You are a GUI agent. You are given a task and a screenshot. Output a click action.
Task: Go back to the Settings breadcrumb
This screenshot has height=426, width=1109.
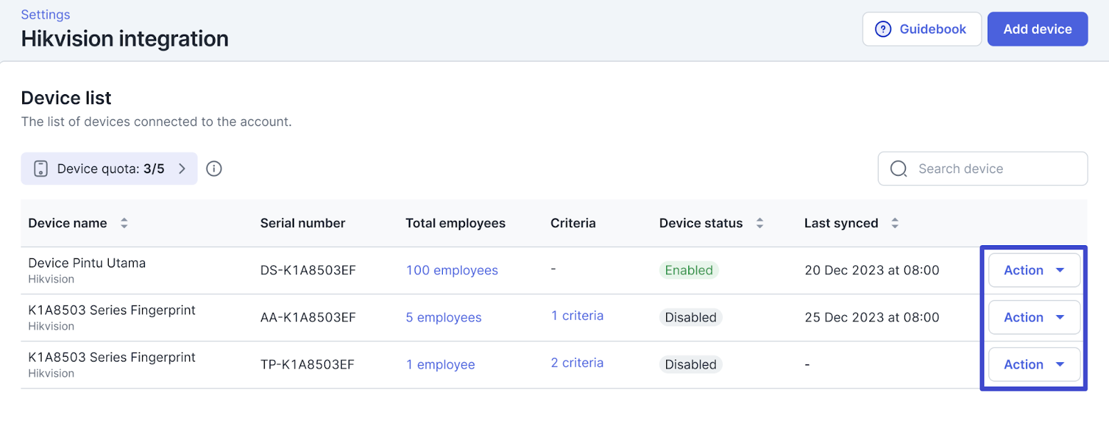click(x=45, y=15)
